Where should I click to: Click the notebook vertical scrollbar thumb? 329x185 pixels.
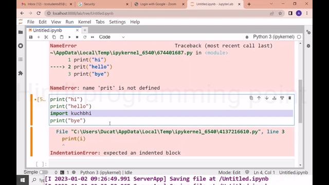coord(300,101)
